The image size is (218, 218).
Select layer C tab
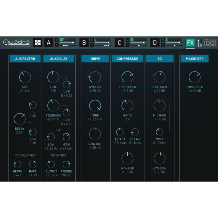pos(119,43)
